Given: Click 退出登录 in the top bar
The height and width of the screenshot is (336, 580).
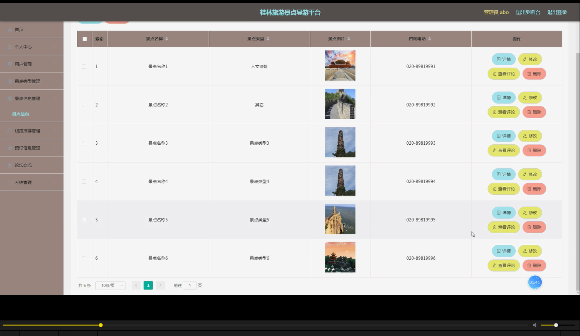Looking at the screenshot, I should click(x=557, y=12).
